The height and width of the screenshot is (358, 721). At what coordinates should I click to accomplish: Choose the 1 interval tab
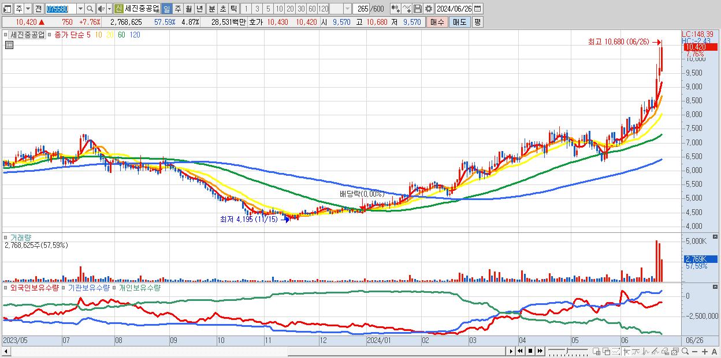(246, 9)
